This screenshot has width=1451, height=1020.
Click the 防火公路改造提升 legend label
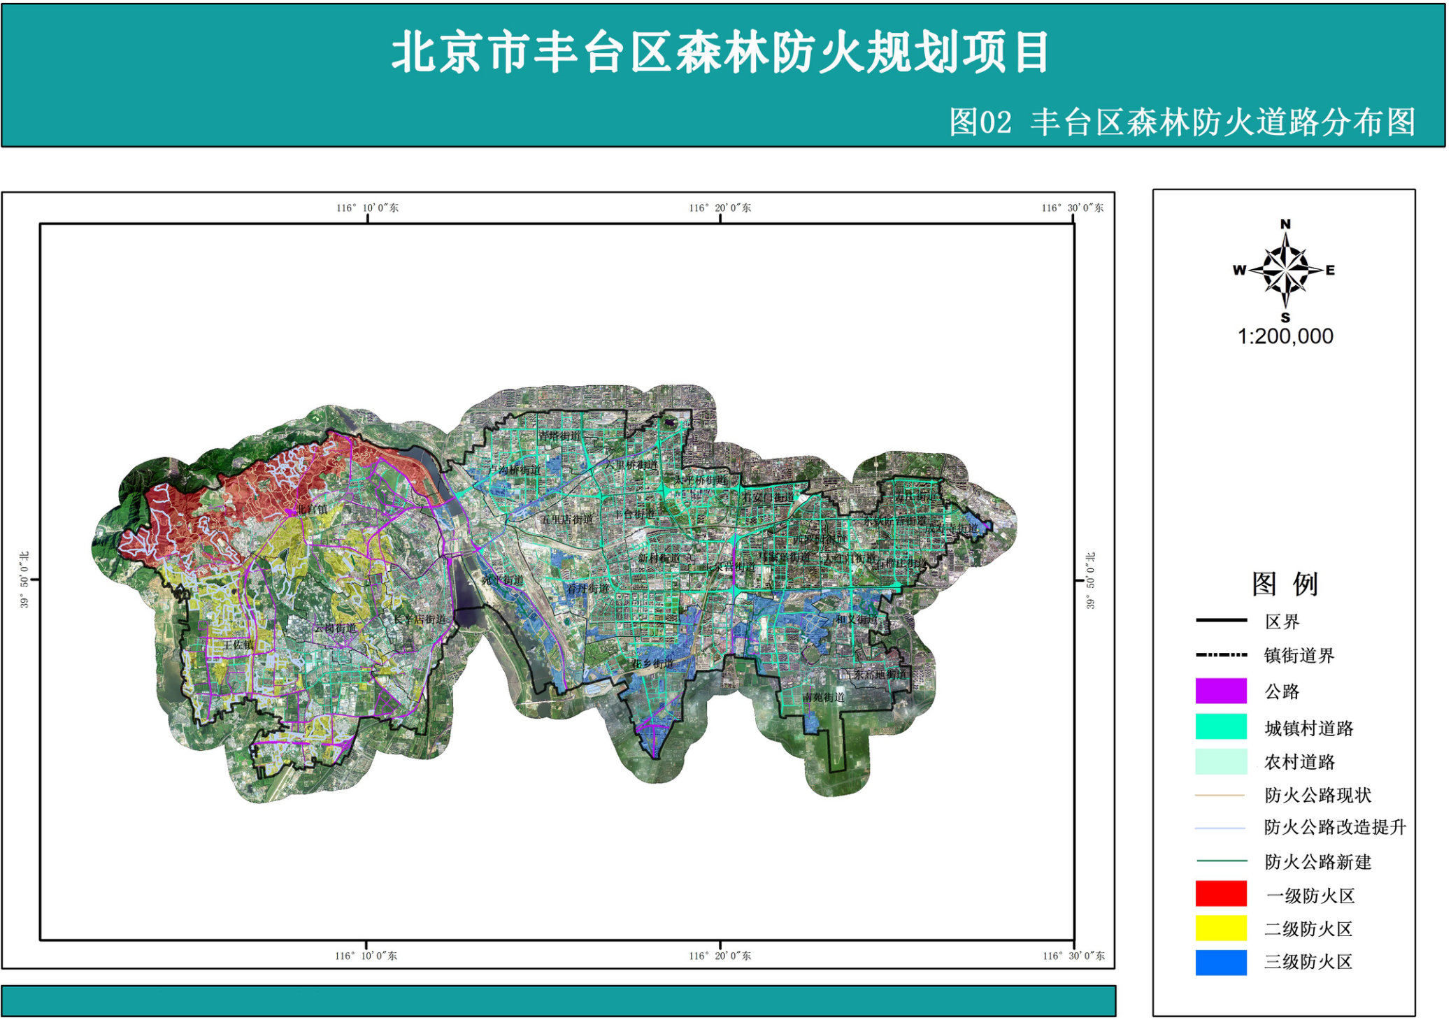coord(1334,827)
